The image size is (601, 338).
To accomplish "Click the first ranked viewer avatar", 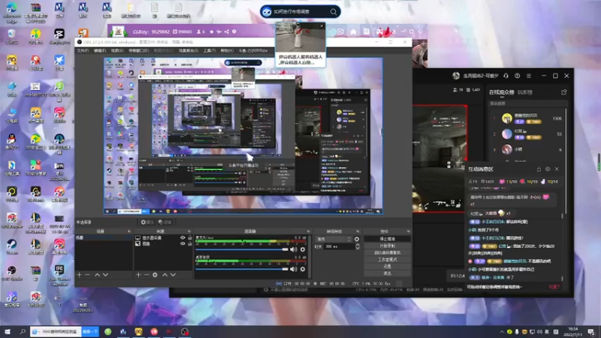I will click(x=507, y=118).
